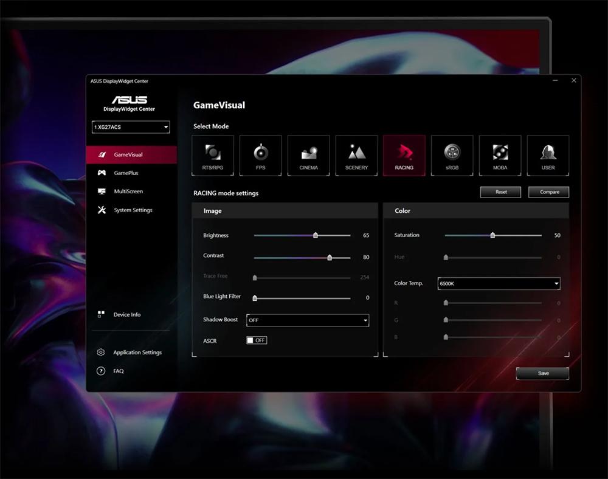This screenshot has height=479, width=608.
Task: Select the RTS/RPG GameVisual mode
Action: 212,155
